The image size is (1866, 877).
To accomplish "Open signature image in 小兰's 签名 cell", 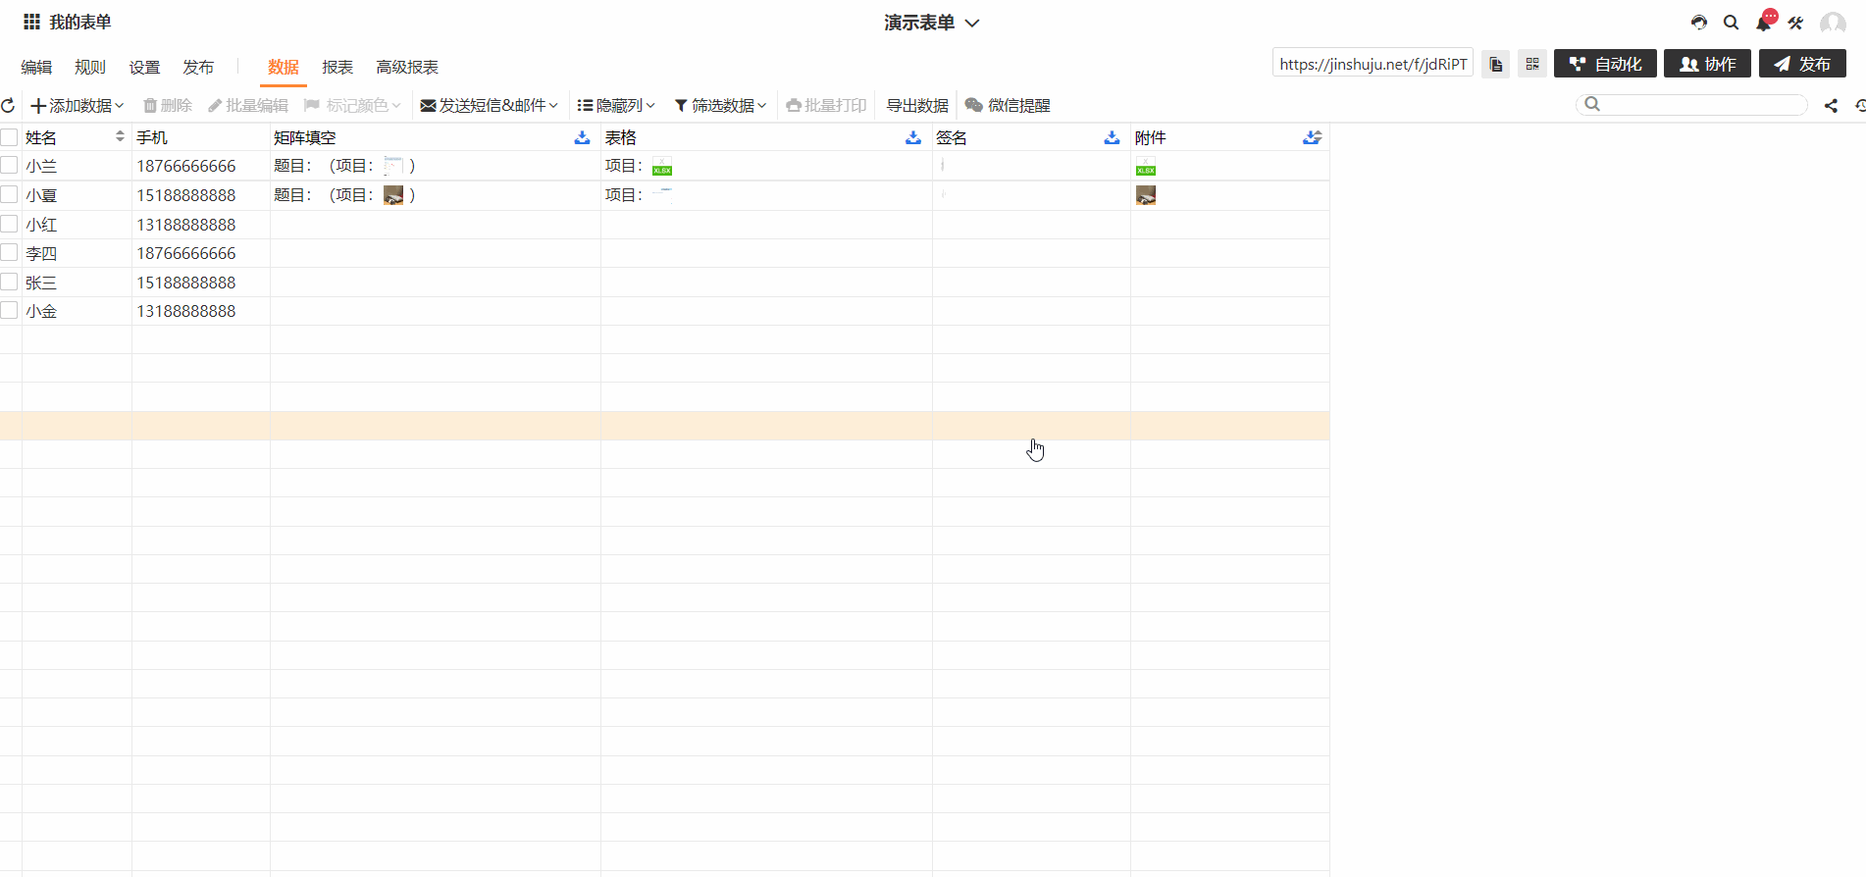I will point(943,165).
